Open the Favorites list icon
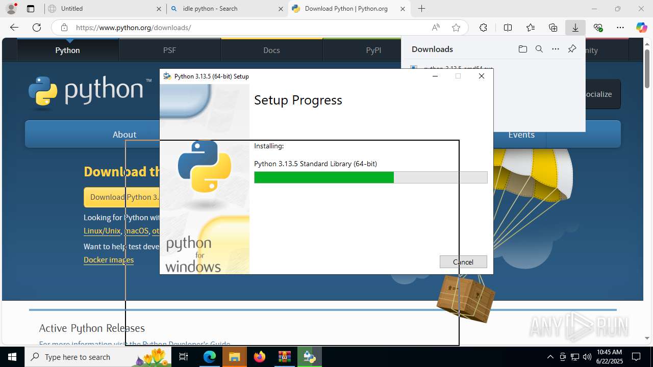Image resolution: width=653 pixels, height=367 pixels. pos(531,28)
